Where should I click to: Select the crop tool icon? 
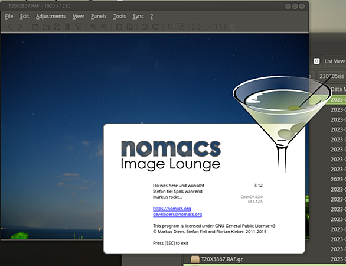(x=170, y=27)
